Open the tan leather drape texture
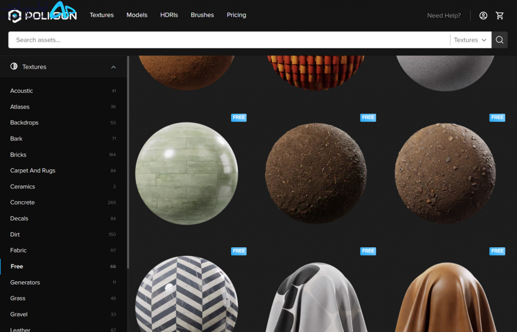 [445, 297]
